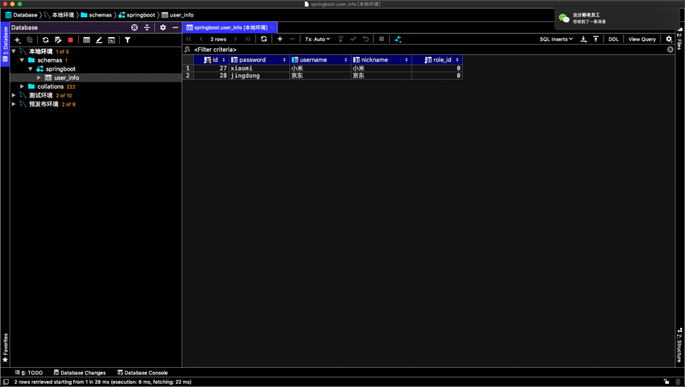The width and height of the screenshot is (685, 387).
Task: Open the Database Console tool window
Action: pos(143,373)
